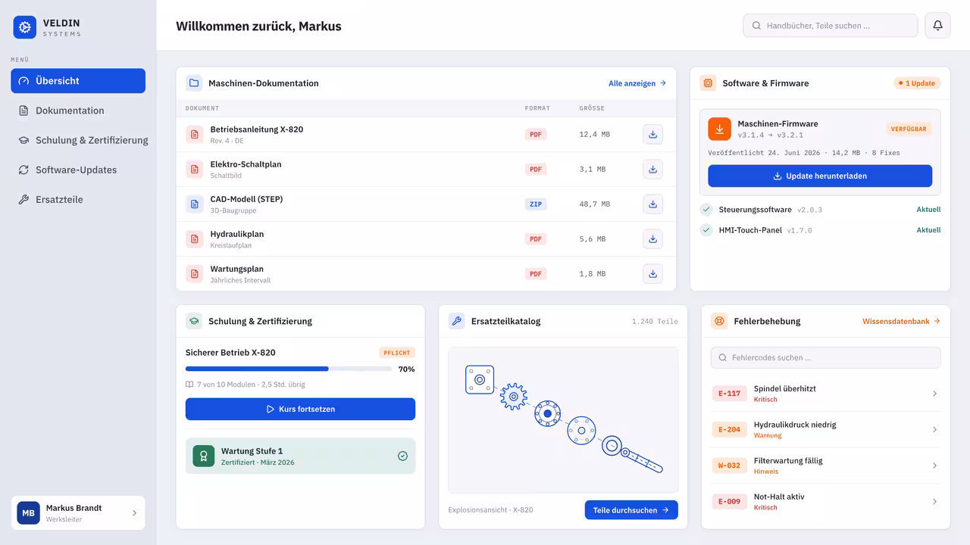Click the Schulung & Zertifizierung graduation cap icon
Image resolution: width=970 pixels, height=545 pixels.
(194, 321)
